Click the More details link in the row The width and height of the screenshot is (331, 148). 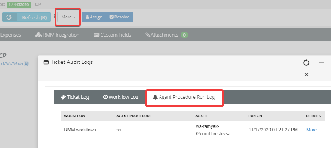pyautogui.click(x=312, y=130)
